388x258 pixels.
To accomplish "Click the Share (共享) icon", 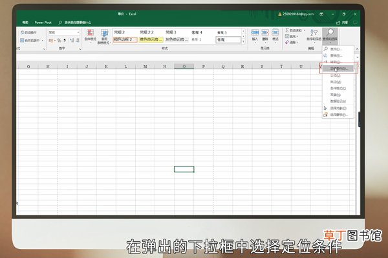I will tap(338, 23).
